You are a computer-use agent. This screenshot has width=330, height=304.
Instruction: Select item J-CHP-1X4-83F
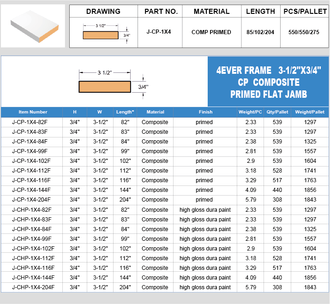[32, 220]
